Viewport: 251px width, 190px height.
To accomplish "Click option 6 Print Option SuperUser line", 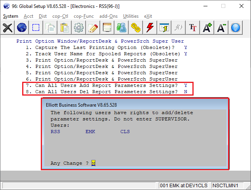I will [102, 79].
